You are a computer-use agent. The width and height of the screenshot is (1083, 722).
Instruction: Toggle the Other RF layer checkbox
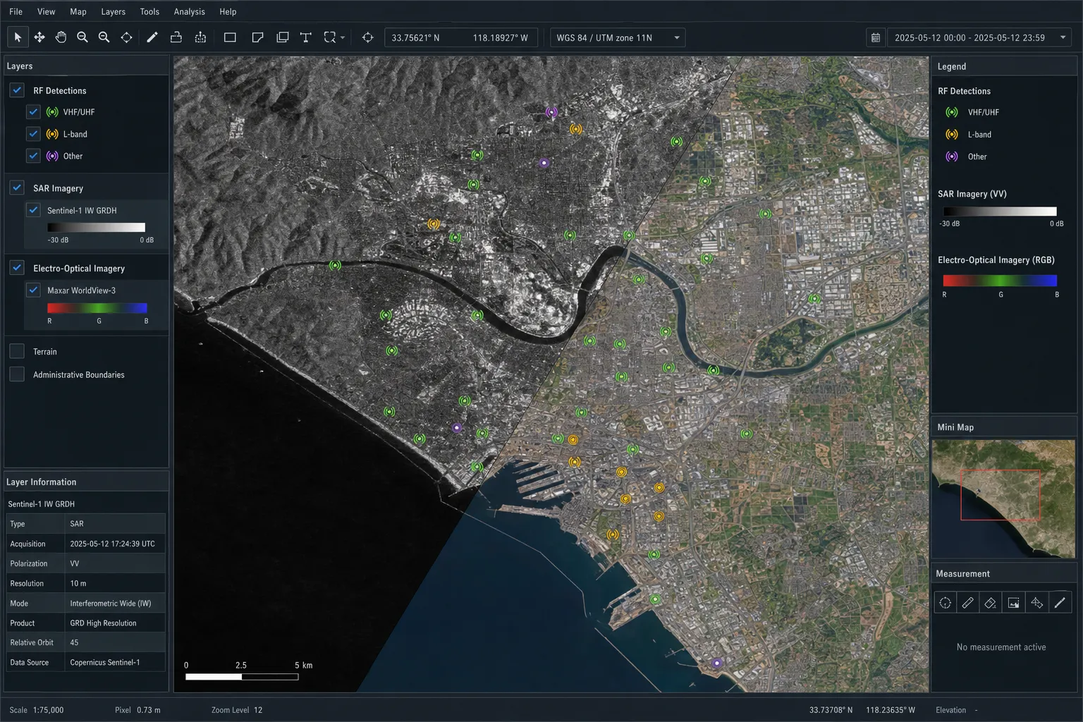point(33,156)
